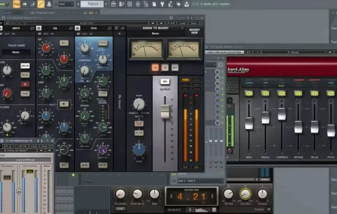Select the OUT meter mode button
337x214 pixels.
point(175,68)
